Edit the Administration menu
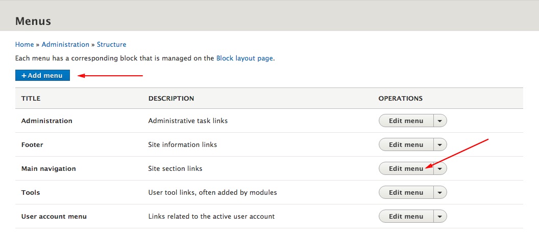Viewport: 539px width, 237px height. 406,121
